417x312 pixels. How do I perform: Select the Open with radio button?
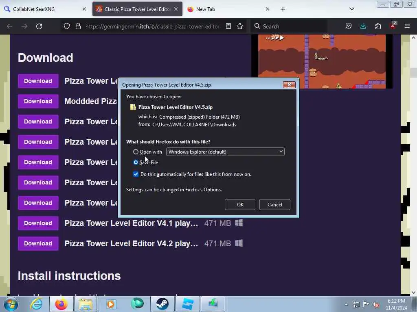pos(136,152)
